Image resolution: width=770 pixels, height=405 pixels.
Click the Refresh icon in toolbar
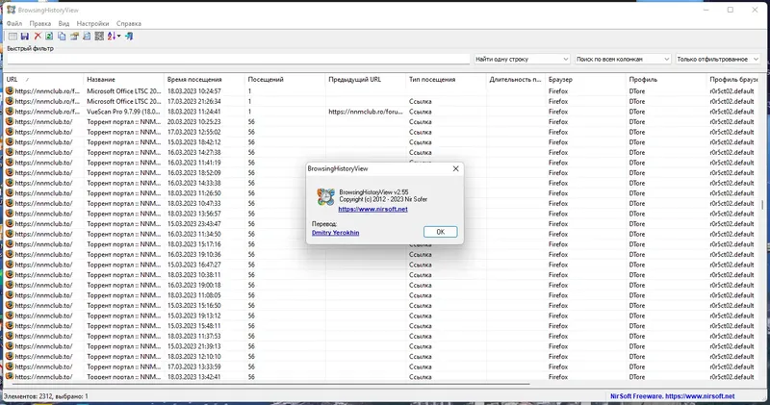tap(49, 36)
